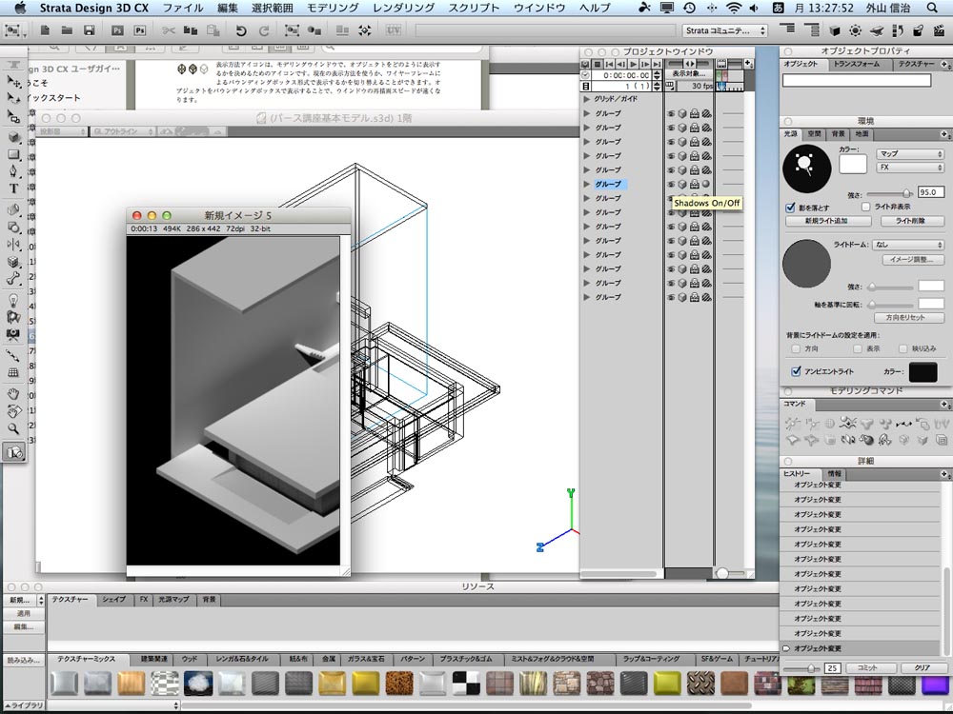This screenshot has width=953, height=714.
Task: Toggle the アンビエントライト checkbox
Action: 796,371
